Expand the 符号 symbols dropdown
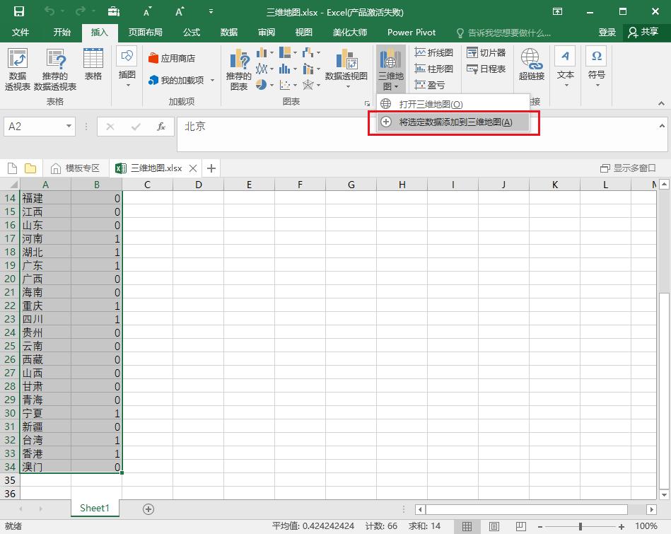This screenshot has height=534, width=671. pos(597,85)
